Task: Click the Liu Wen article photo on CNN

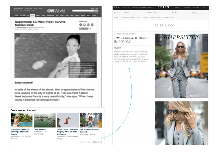Action: (56, 55)
